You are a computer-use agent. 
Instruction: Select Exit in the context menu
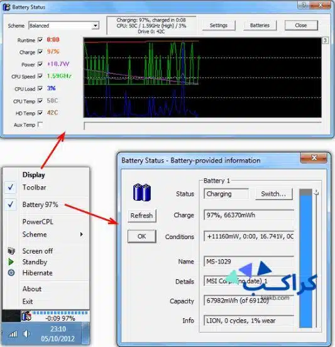(28, 301)
